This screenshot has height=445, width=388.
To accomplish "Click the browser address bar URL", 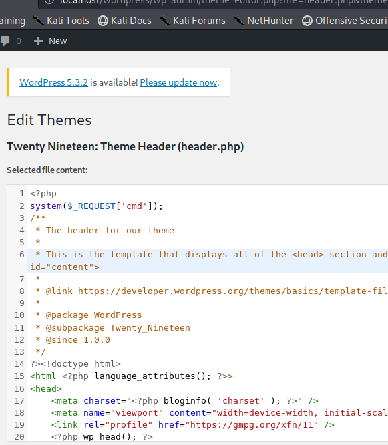I will pyautogui.click(x=224, y=2).
